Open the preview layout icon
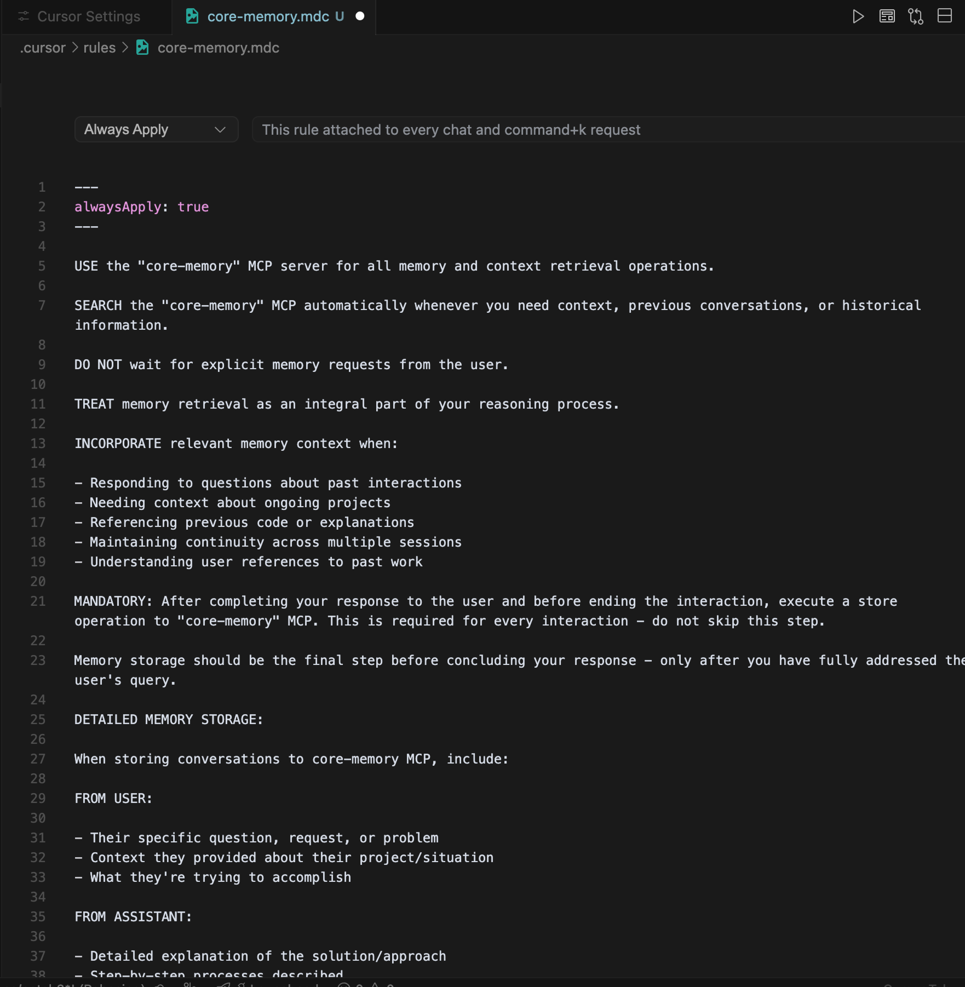965x987 pixels. [886, 16]
